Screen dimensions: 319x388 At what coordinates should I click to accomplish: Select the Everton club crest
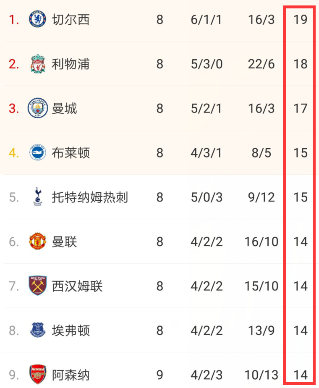pyautogui.click(x=38, y=330)
